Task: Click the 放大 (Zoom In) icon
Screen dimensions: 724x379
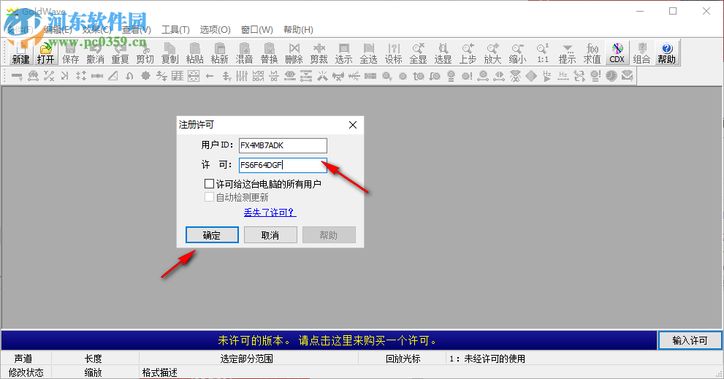Action: 492,53
